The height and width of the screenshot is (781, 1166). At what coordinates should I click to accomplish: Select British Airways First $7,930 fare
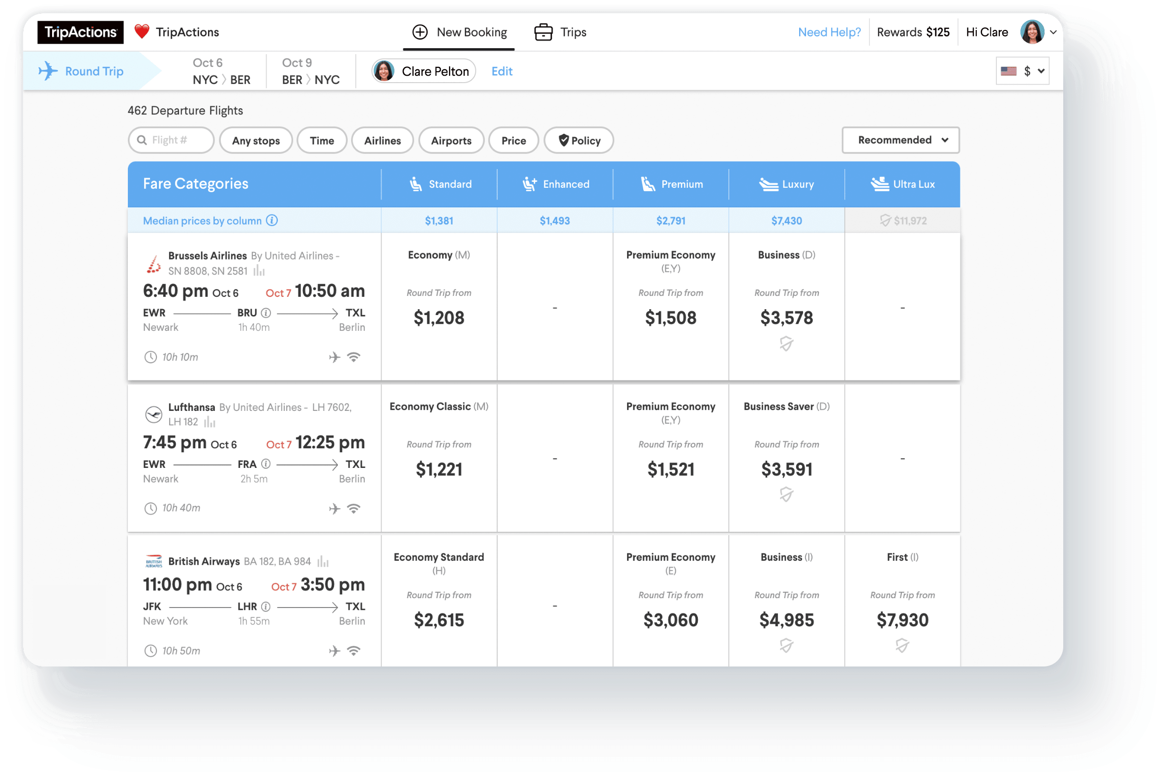[x=902, y=602]
